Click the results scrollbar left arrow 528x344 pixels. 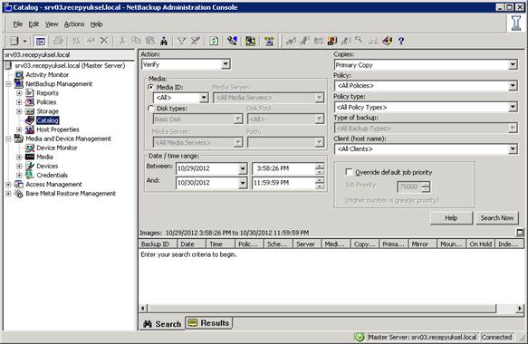(x=143, y=308)
